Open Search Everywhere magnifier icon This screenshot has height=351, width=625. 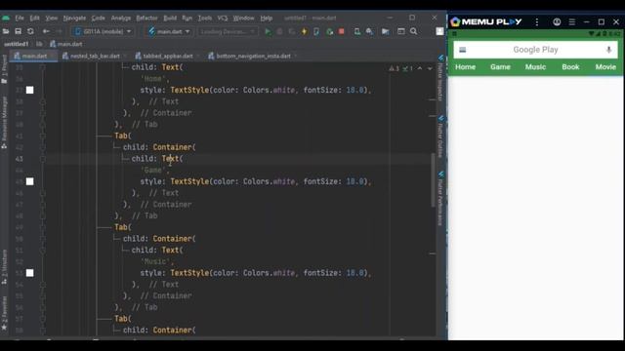coord(414,31)
